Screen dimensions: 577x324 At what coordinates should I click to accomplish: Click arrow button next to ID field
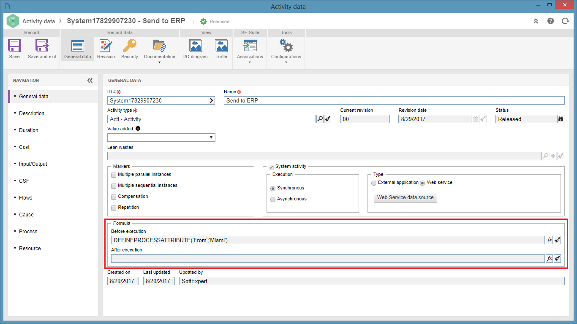click(x=212, y=100)
